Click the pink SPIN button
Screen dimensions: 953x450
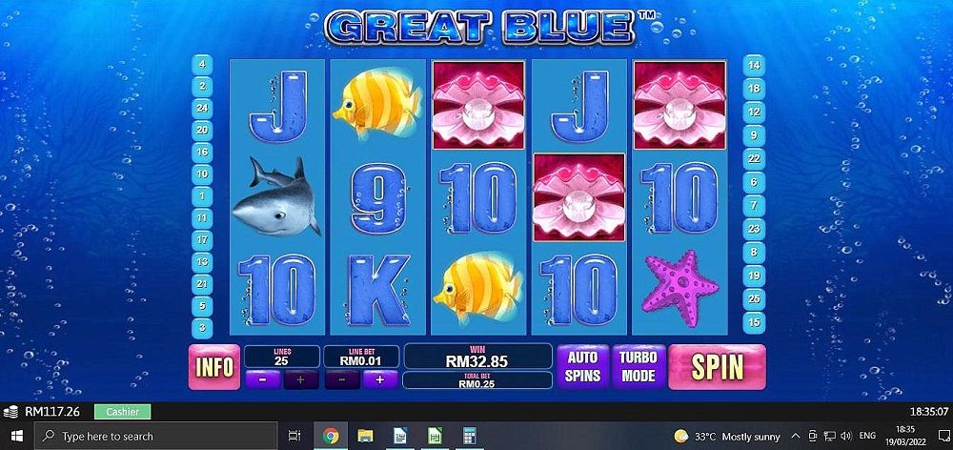[718, 367]
